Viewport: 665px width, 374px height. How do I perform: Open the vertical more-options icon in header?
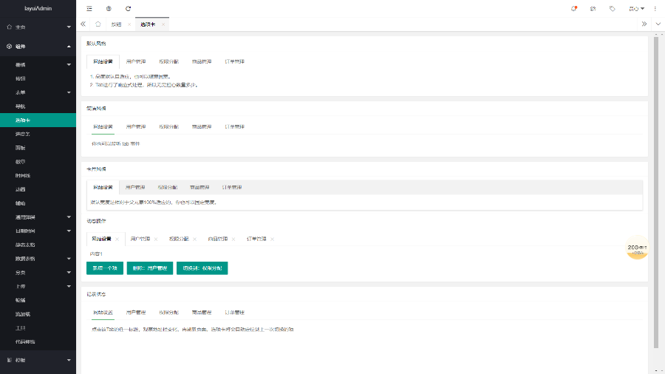(x=655, y=8)
